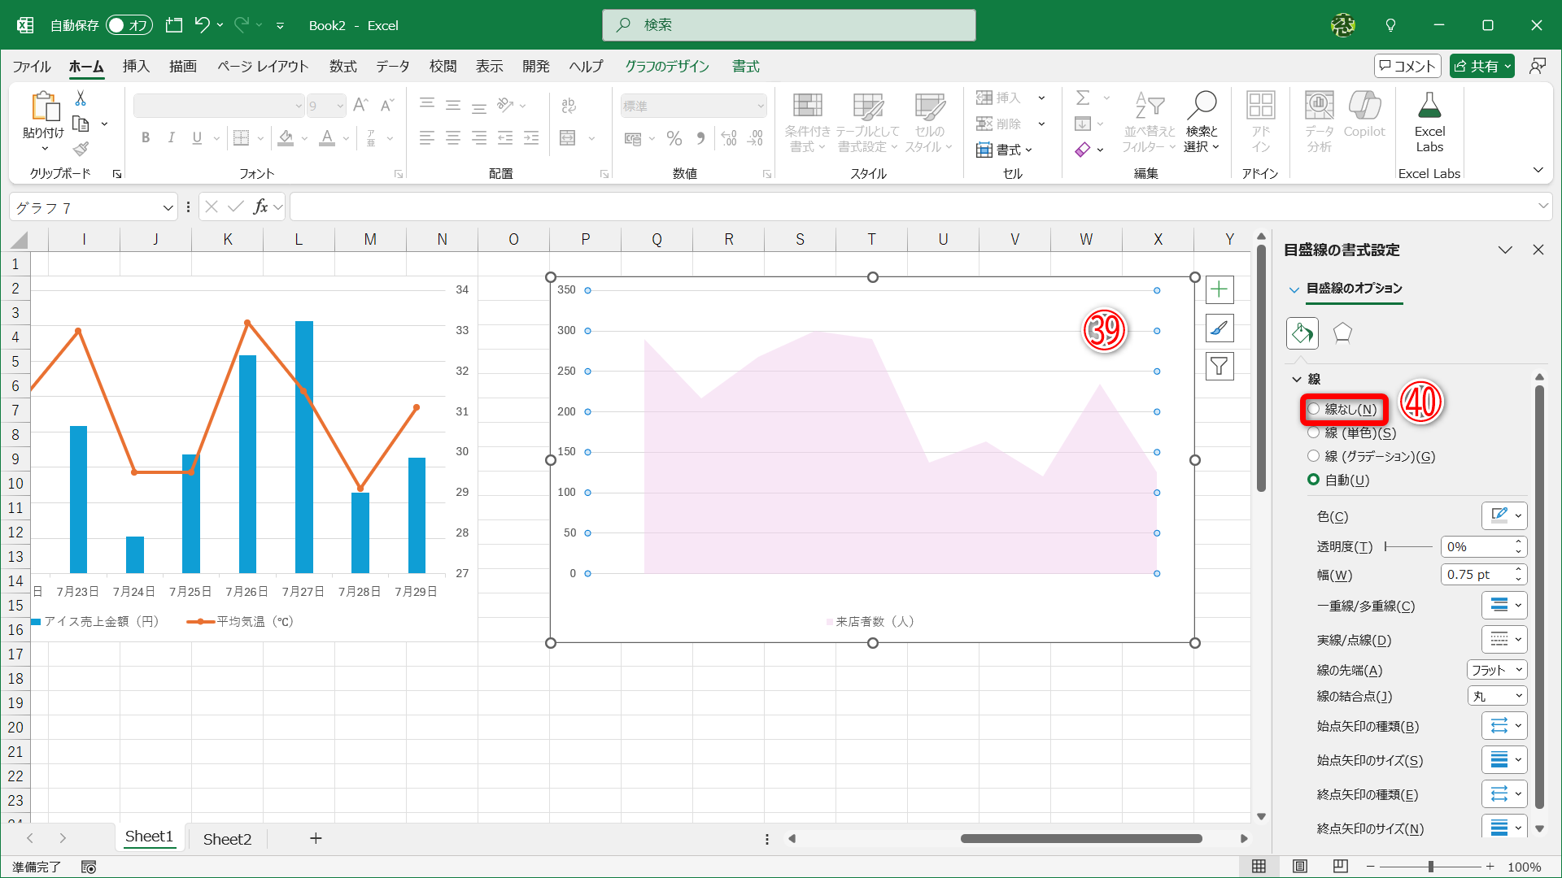Open the グラフのデザイン ribbon tab

pos(666,67)
